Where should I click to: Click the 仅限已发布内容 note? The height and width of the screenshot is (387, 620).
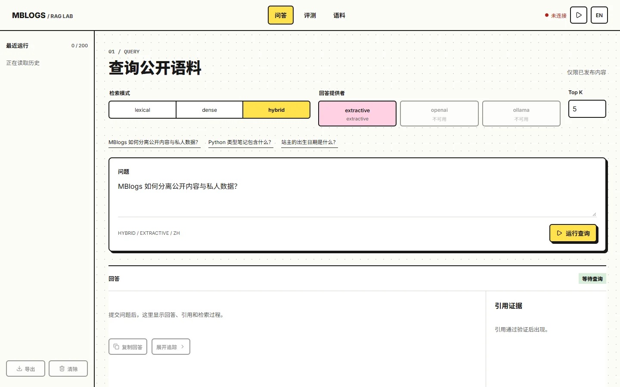point(586,72)
